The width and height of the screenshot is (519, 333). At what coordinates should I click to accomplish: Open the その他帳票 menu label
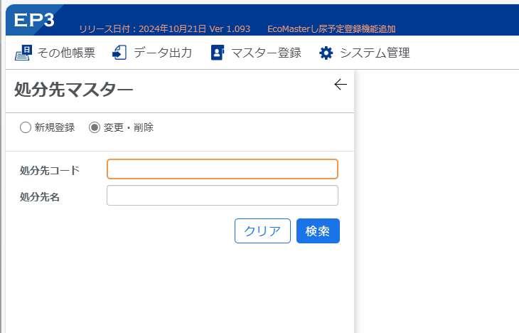pyautogui.click(x=66, y=53)
